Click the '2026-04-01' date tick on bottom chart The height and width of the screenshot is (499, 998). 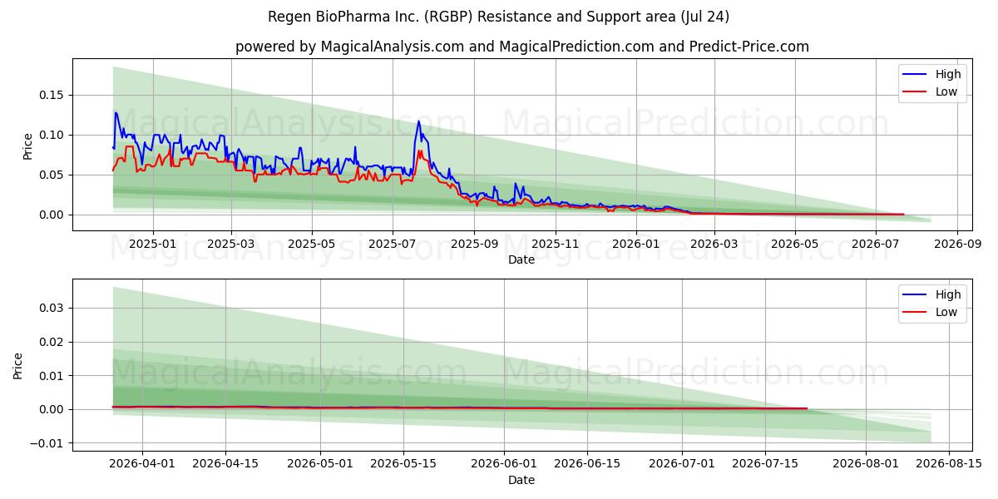pos(142,464)
